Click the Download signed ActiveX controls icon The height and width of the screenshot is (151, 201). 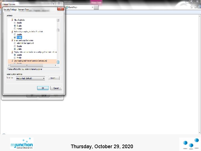click(12, 61)
